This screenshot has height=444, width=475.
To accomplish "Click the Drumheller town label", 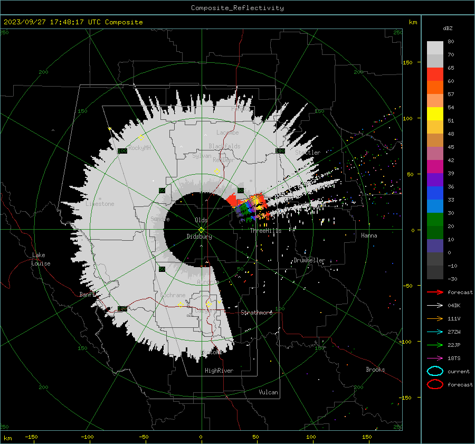I will point(309,260).
